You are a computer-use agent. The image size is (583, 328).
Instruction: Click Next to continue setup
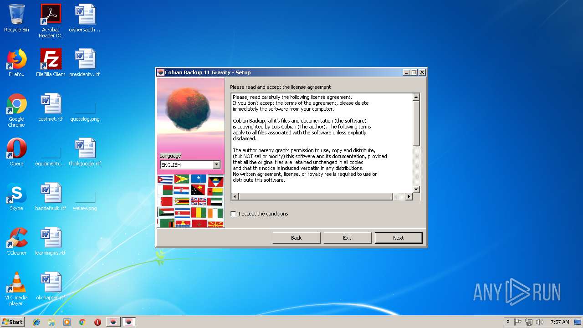(399, 238)
